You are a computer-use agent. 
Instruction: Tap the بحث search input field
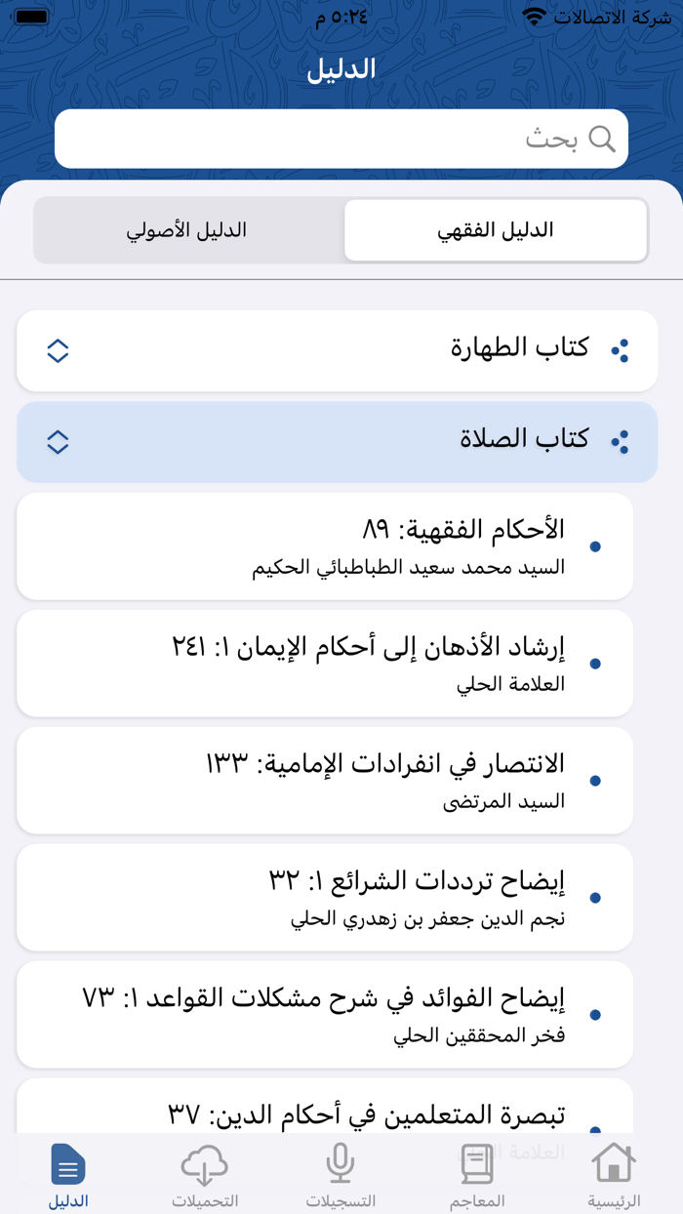point(390,138)
